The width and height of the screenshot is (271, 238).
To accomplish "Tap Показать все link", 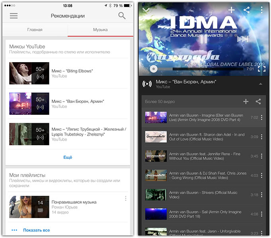I will pyautogui.click(x=37, y=230).
